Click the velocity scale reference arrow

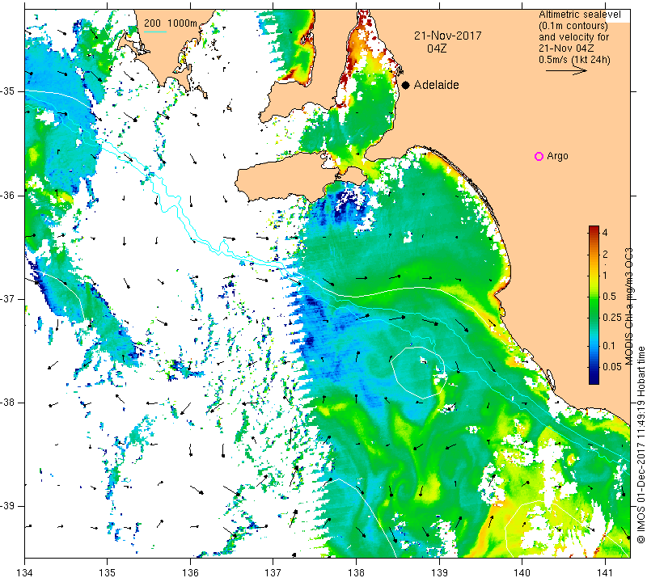click(566, 71)
